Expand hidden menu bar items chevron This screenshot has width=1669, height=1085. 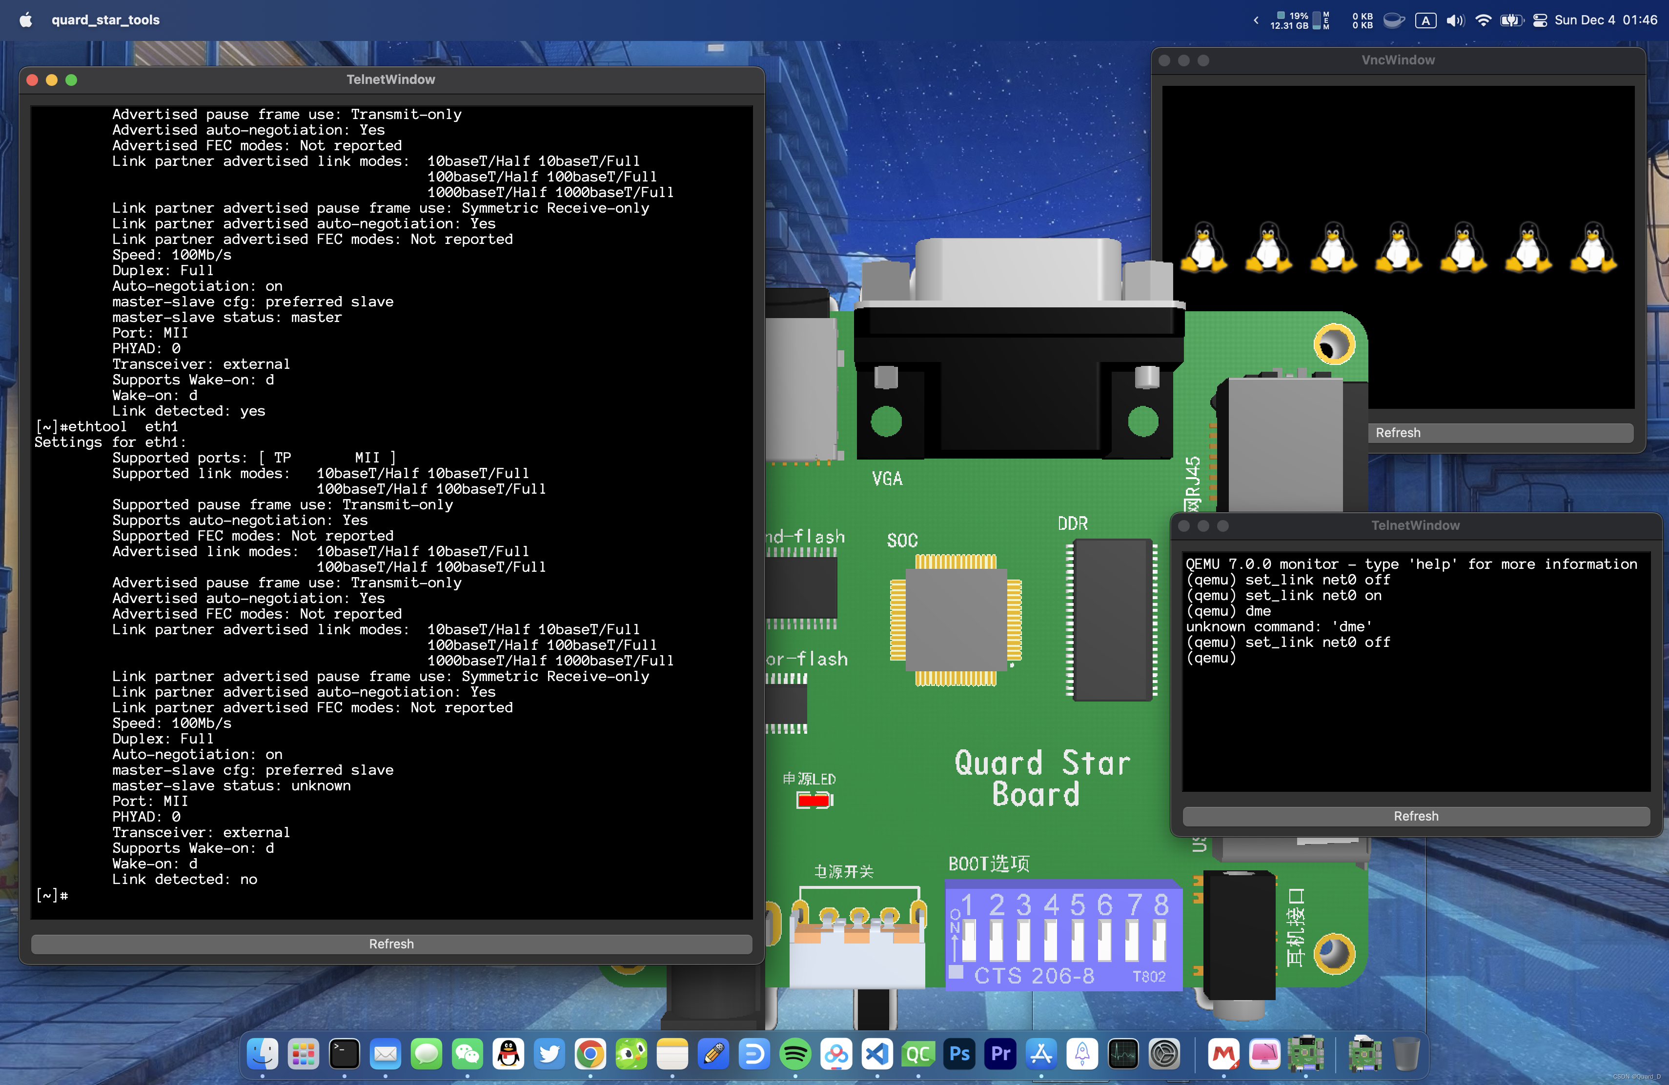pos(1256,20)
